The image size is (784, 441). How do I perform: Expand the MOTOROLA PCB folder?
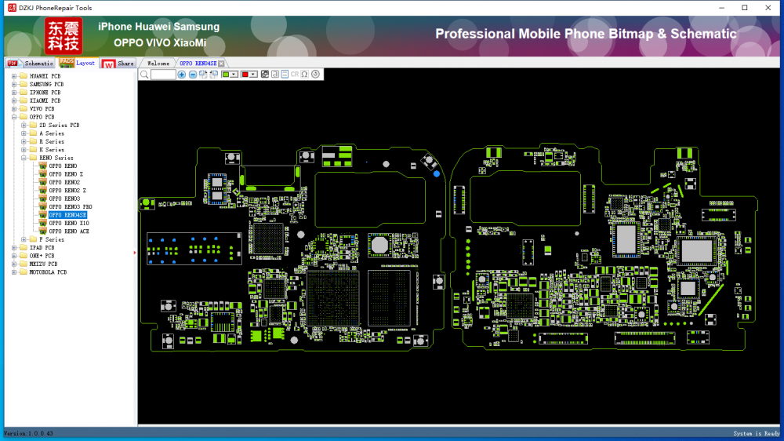tap(14, 272)
